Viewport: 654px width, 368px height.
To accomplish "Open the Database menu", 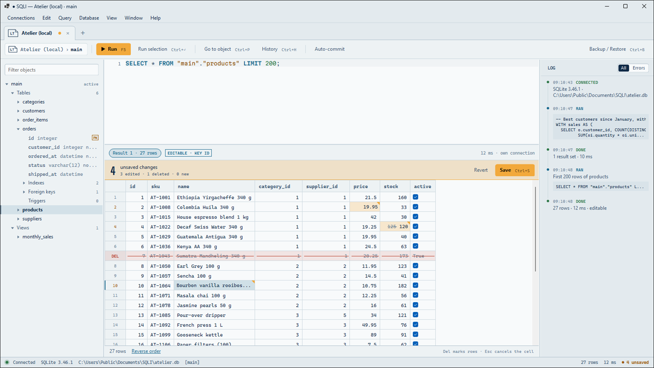I will pos(89,18).
